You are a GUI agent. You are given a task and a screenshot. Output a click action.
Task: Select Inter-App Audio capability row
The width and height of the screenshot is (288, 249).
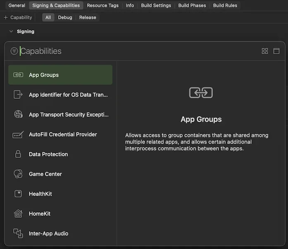[60, 233]
